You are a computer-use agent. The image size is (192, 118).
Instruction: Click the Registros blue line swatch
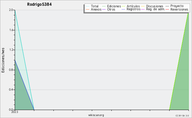point(123,9)
